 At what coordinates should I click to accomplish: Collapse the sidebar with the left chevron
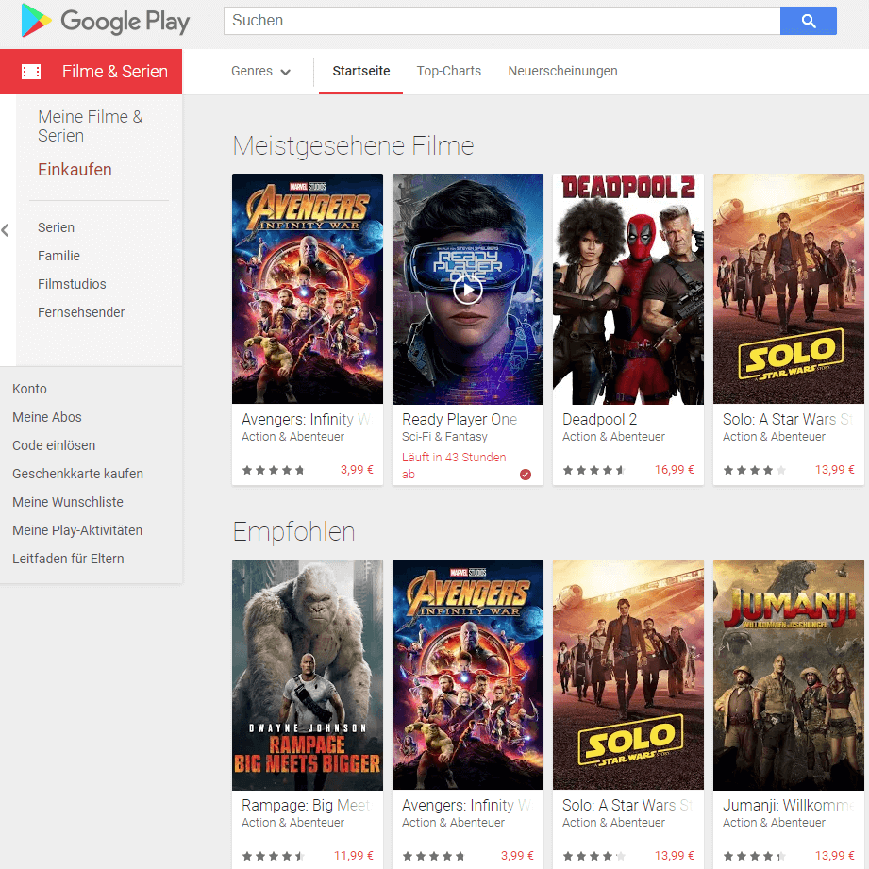[x=6, y=230]
